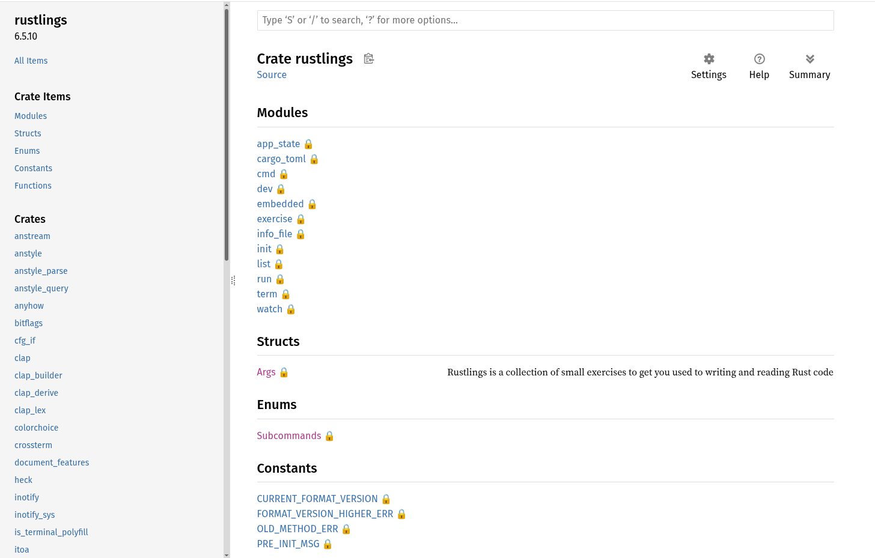Open the Help question mark icon
Screen dimensions: 875x558
click(760, 59)
